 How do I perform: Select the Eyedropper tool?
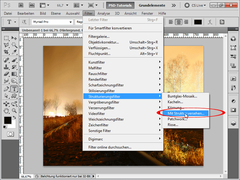click(14, 52)
